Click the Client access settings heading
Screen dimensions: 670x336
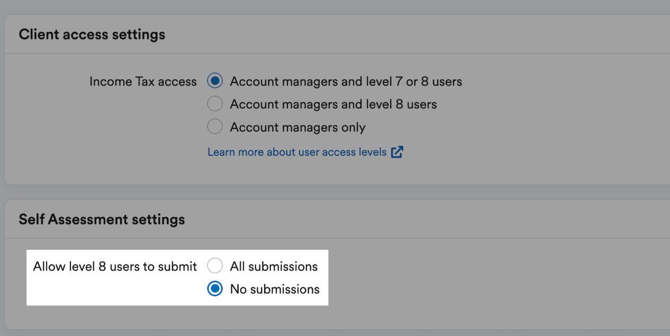pyautogui.click(x=92, y=35)
